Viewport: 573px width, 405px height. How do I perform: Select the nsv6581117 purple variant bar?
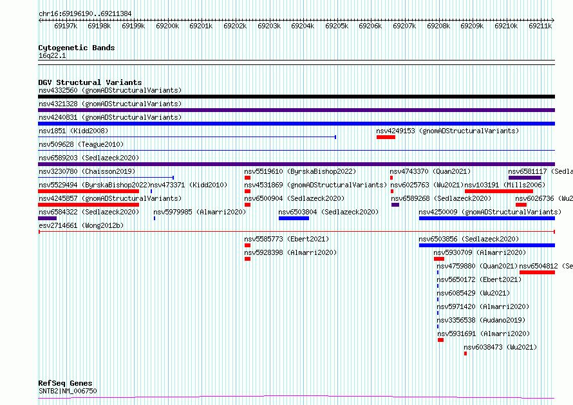point(525,178)
